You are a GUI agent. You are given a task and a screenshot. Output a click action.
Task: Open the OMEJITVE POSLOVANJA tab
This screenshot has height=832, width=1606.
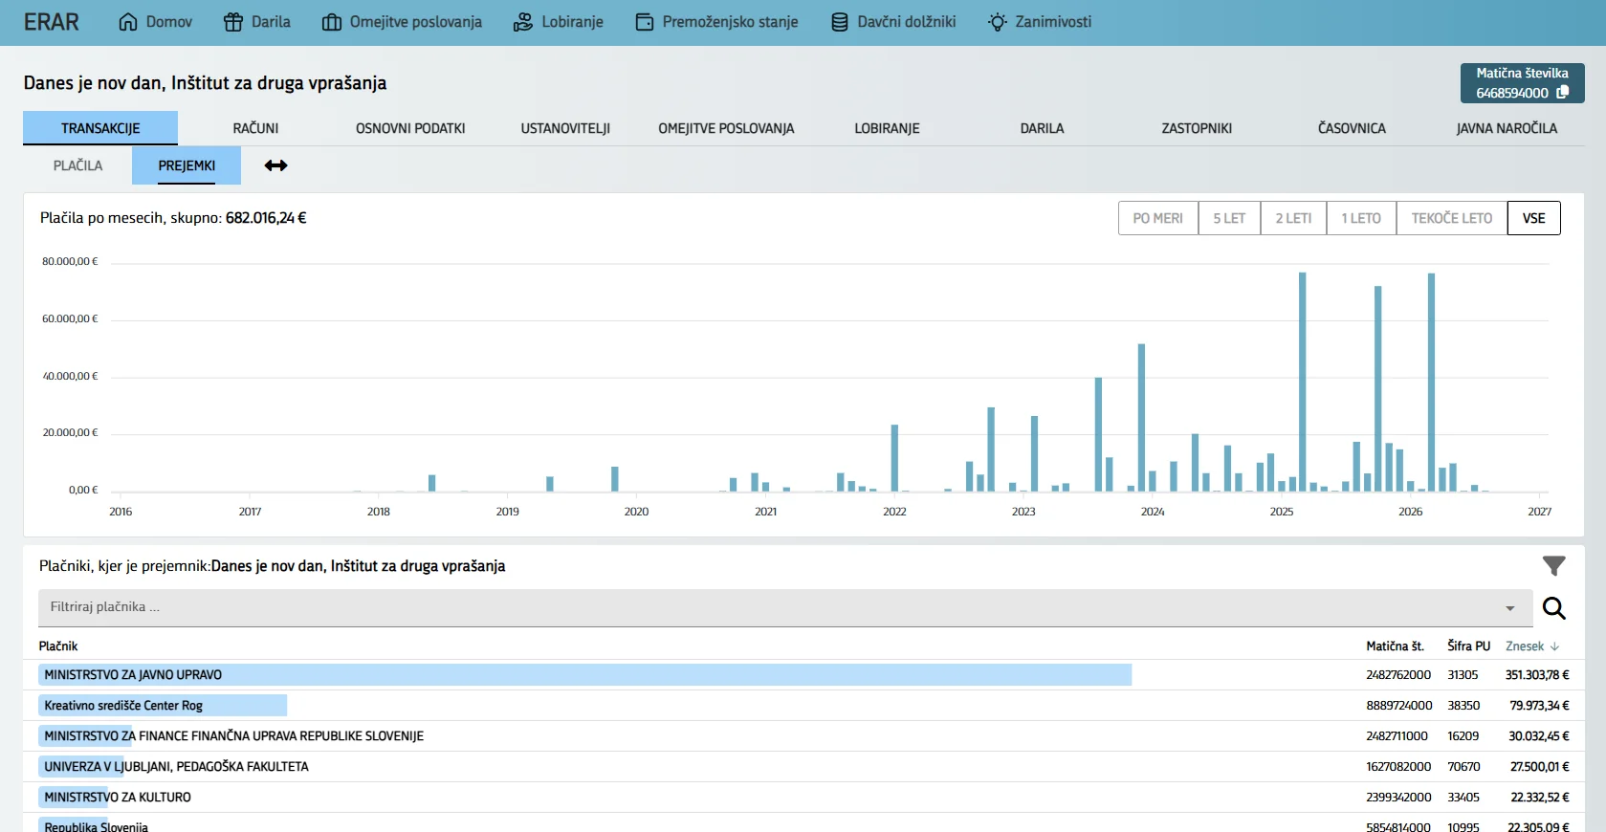tap(726, 128)
